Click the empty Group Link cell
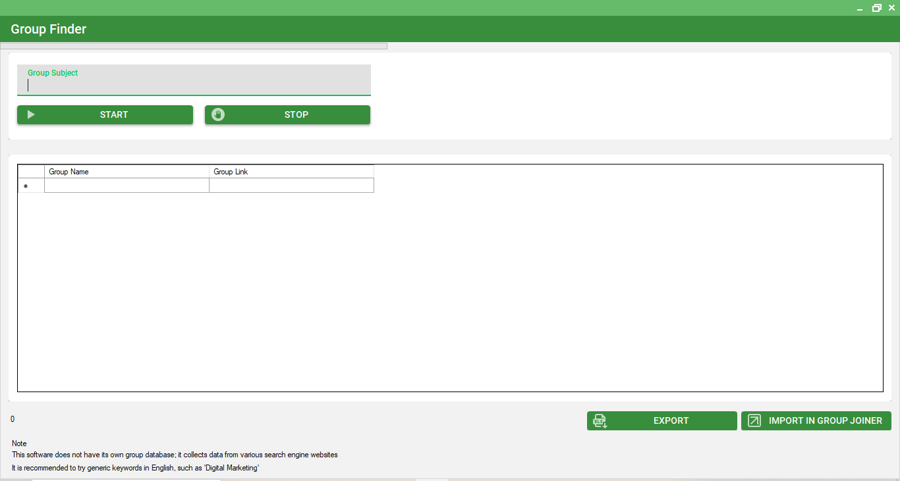This screenshot has width=900, height=481. [x=291, y=185]
